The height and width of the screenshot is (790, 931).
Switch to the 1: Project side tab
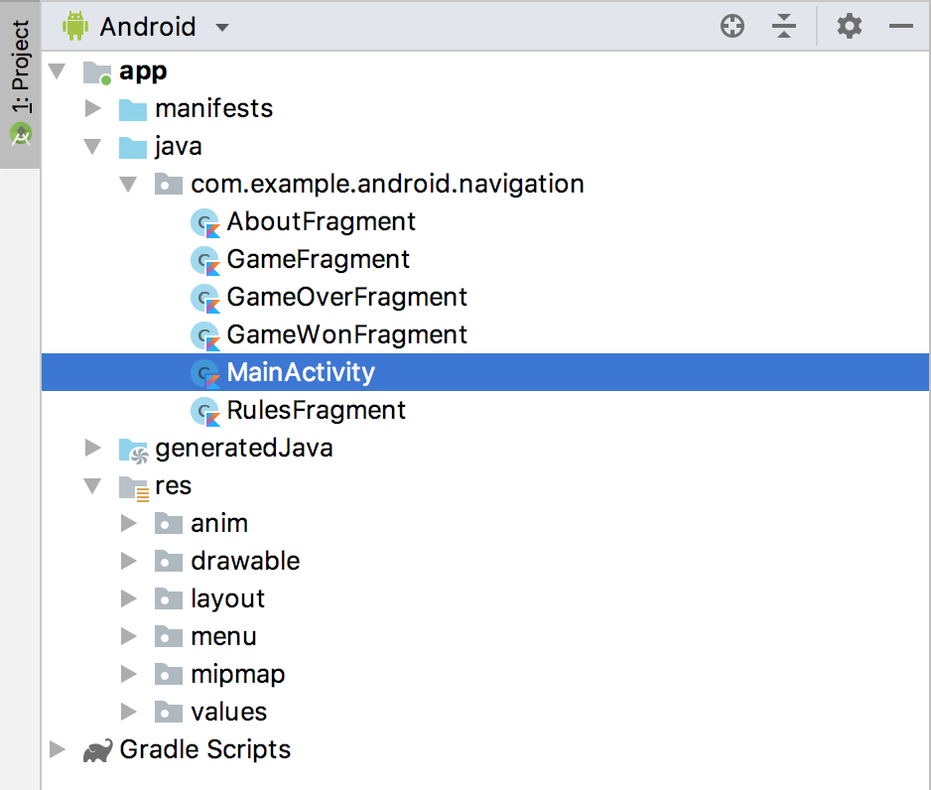point(20,84)
